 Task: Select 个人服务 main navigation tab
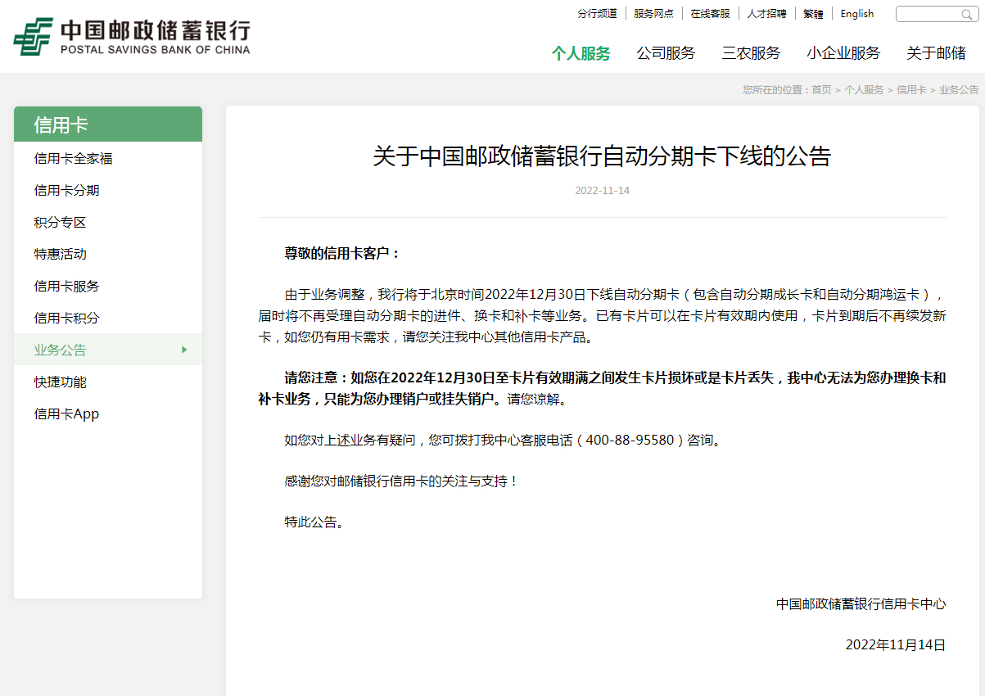(x=581, y=53)
